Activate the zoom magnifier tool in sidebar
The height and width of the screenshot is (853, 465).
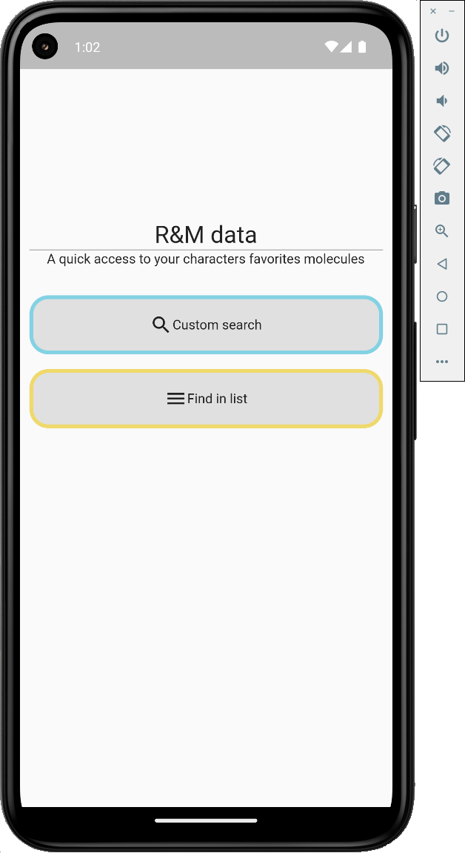point(442,231)
